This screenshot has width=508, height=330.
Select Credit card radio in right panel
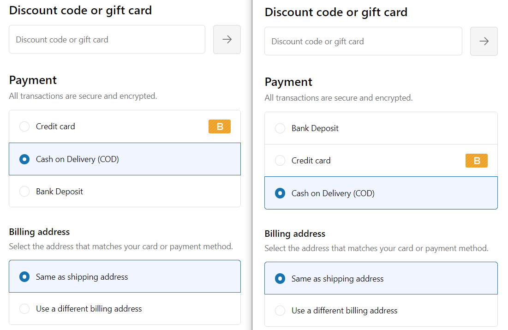pos(280,161)
